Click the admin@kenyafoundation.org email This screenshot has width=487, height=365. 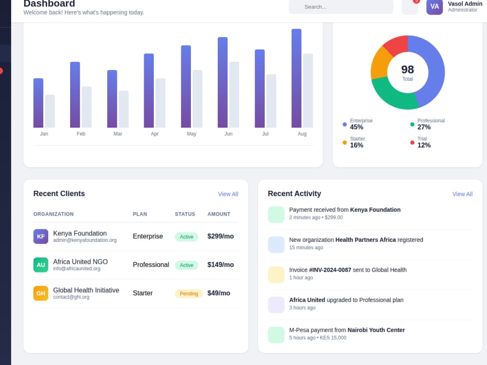[x=85, y=240]
